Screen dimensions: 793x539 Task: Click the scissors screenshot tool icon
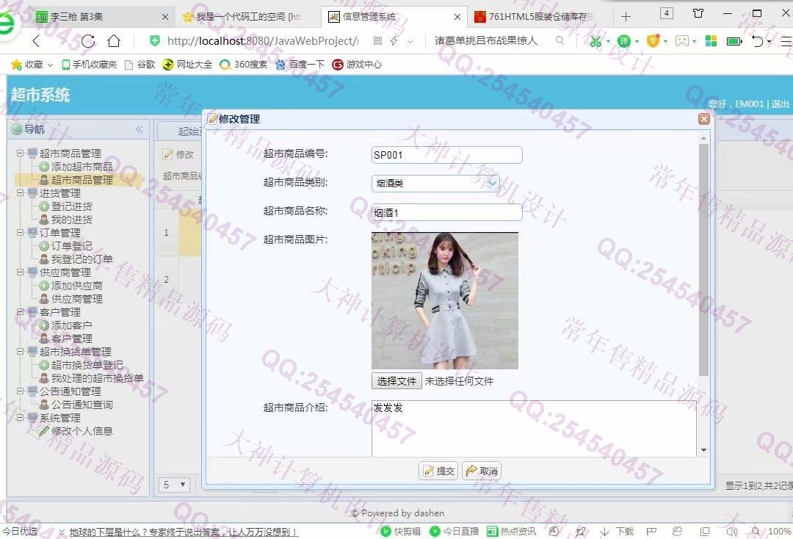tap(596, 41)
